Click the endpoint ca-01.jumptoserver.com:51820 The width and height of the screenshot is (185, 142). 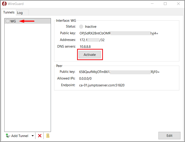102,85
